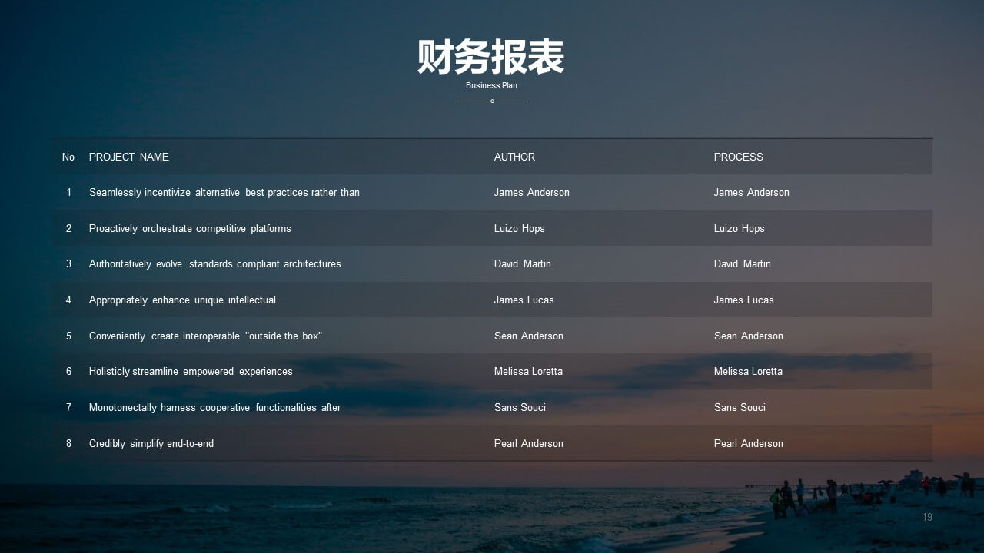Click row number 5 in the No column
Viewport: 984px width, 553px height.
pyautogui.click(x=68, y=336)
